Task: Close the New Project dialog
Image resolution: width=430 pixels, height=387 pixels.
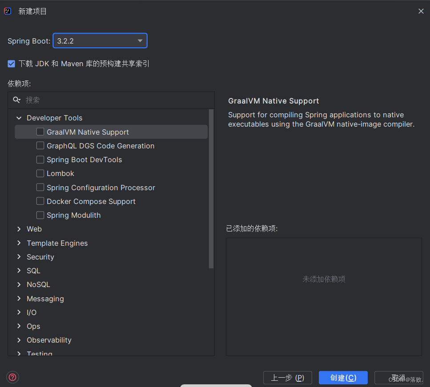Action: click(x=421, y=11)
